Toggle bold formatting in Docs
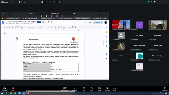 [x=56, y=27]
